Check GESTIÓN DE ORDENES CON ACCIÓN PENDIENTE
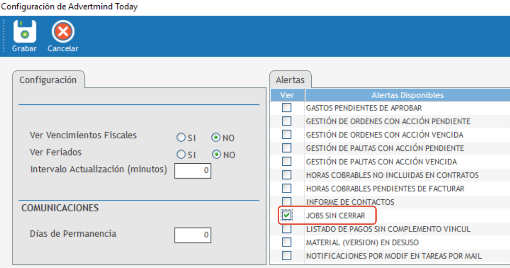 point(287,122)
